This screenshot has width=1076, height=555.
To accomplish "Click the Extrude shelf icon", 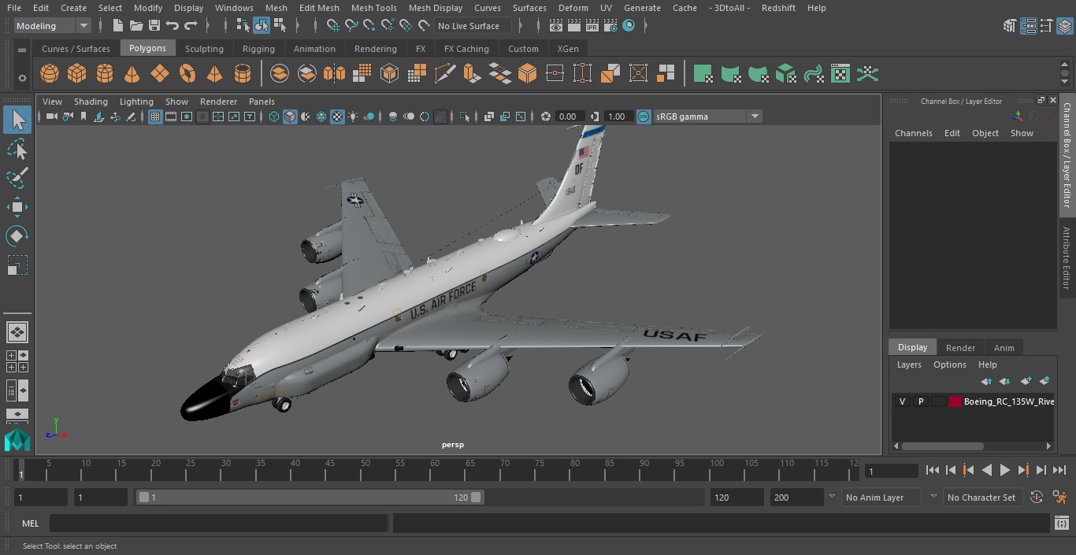I will pyautogui.click(x=472, y=74).
